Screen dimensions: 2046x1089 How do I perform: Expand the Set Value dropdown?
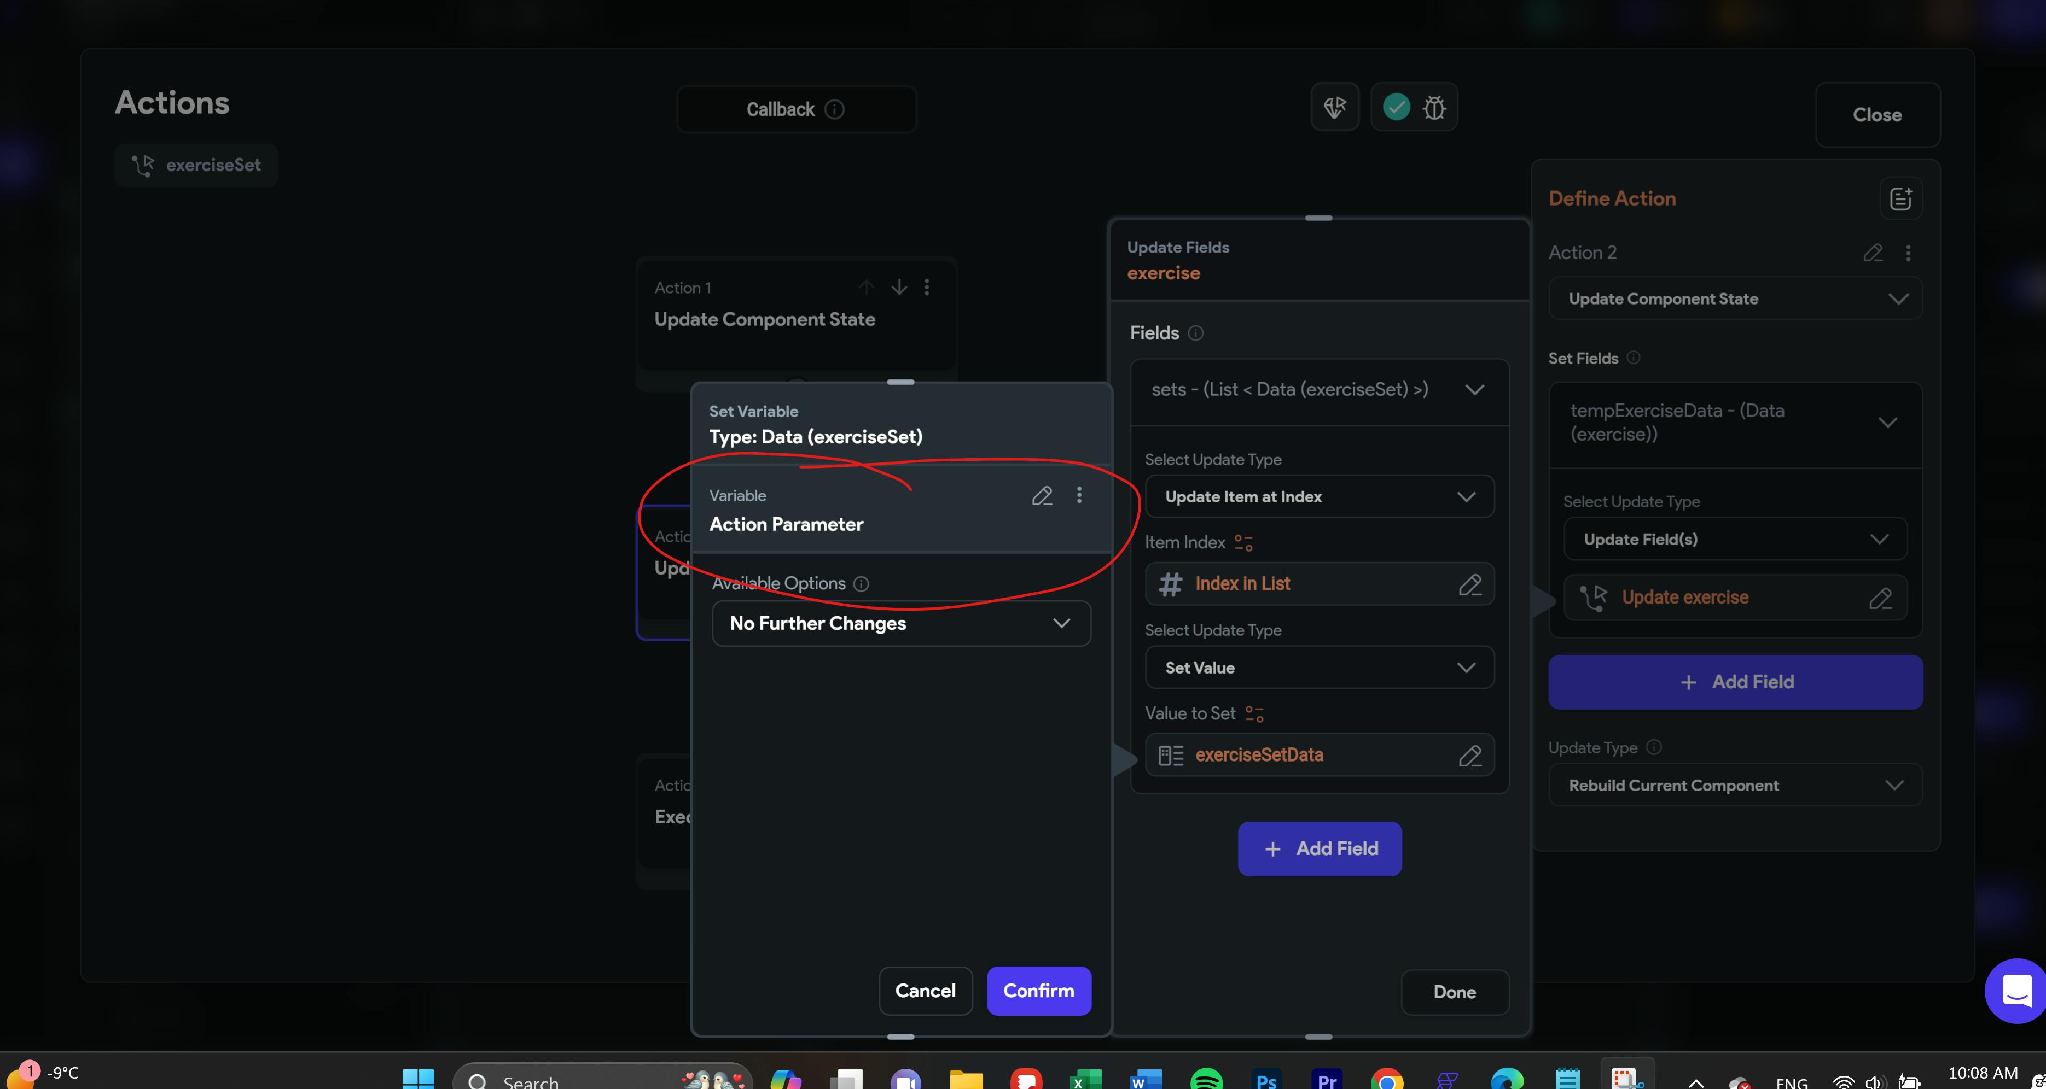(x=1318, y=668)
